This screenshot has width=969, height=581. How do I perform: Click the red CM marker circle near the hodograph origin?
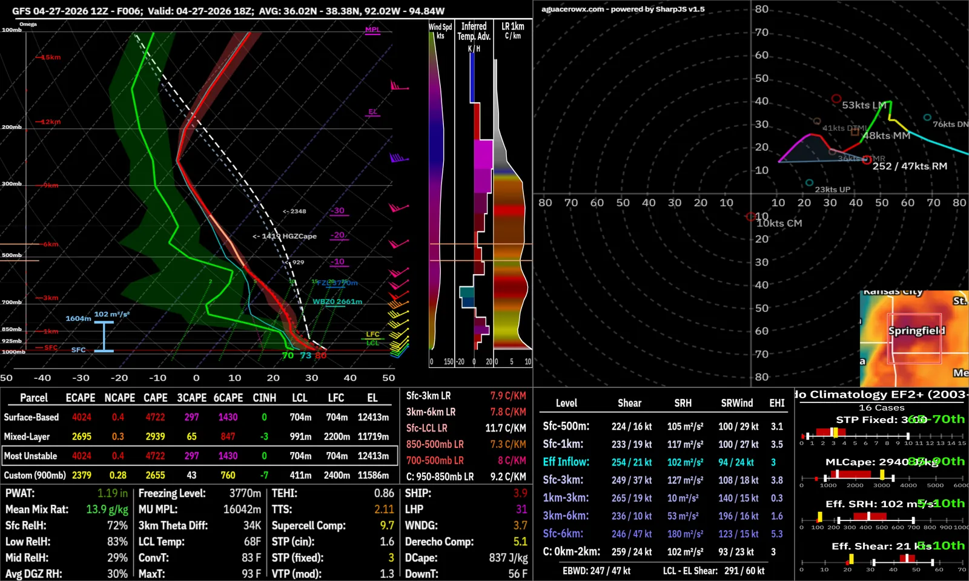[751, 217]
